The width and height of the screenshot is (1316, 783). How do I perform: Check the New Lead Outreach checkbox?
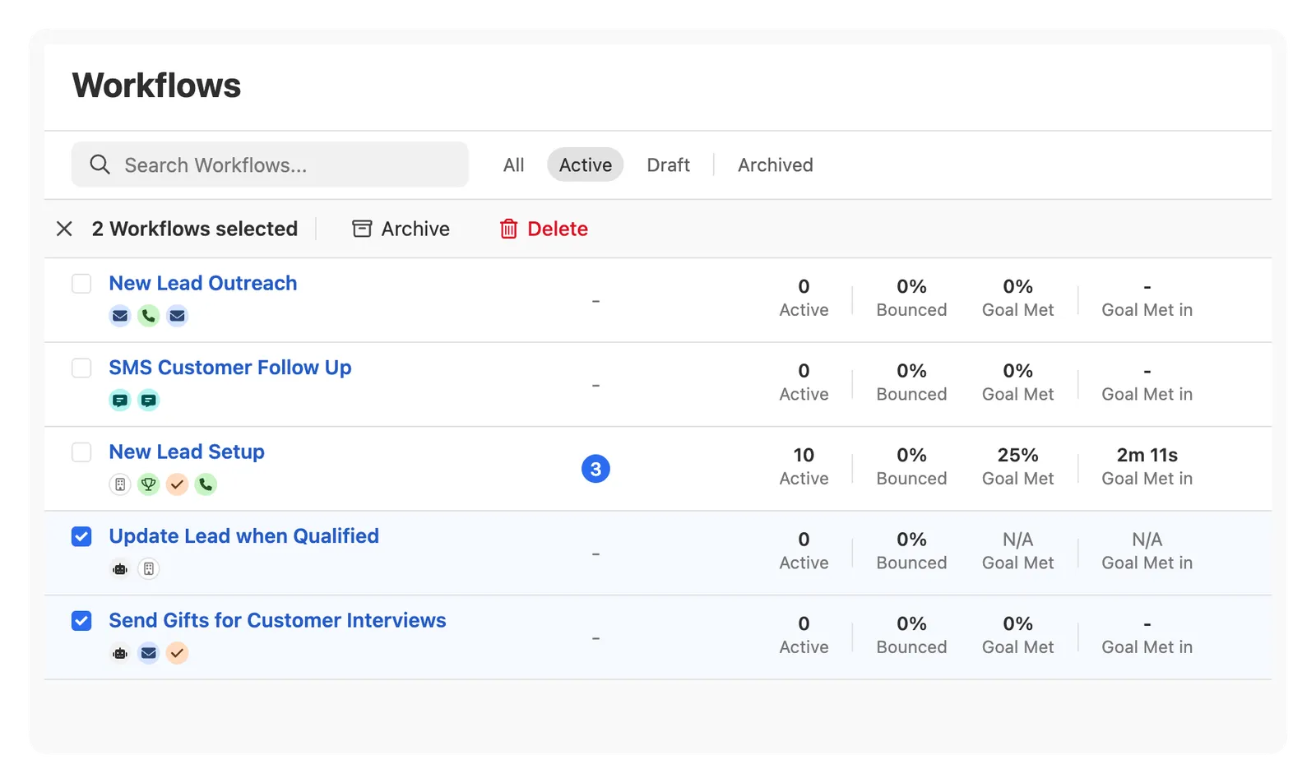[x=81, y=284]
